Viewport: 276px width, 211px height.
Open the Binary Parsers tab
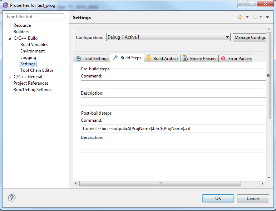tap(199, 59)
